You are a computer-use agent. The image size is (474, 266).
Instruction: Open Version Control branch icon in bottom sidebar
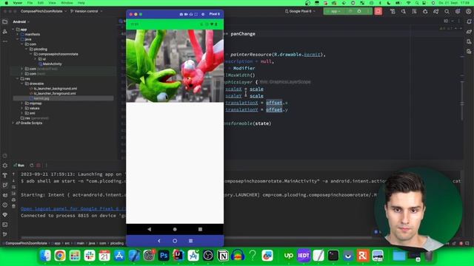[5, 234]
